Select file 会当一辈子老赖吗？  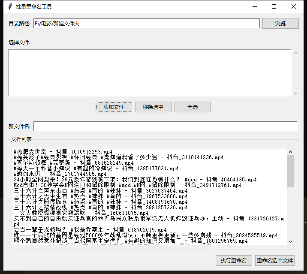coord(90,230)
